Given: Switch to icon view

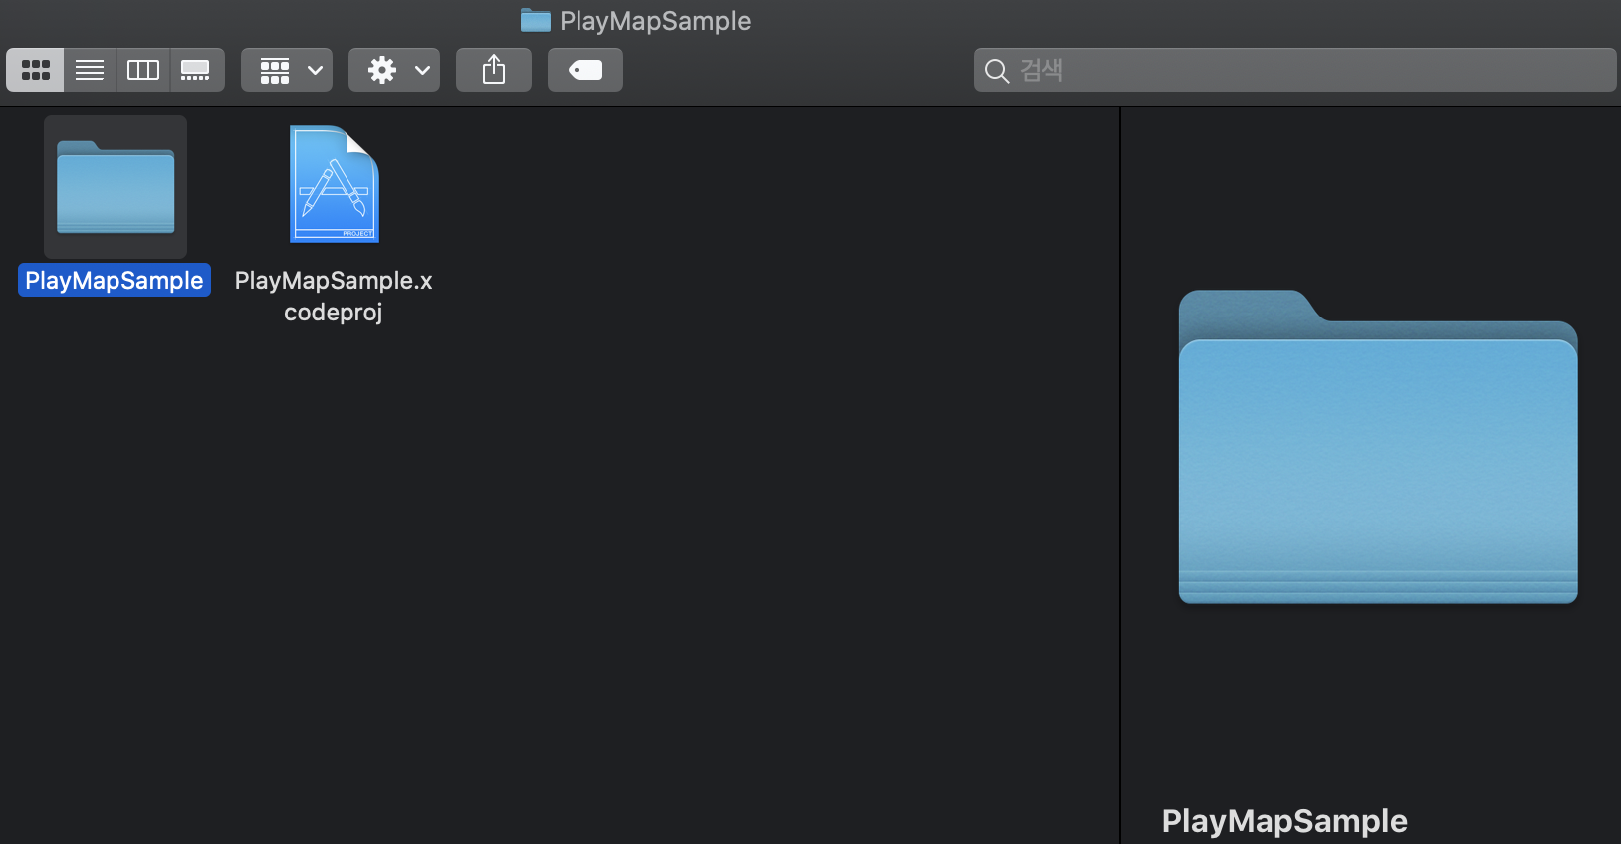Looking at the screenshot, I should 36,70.
